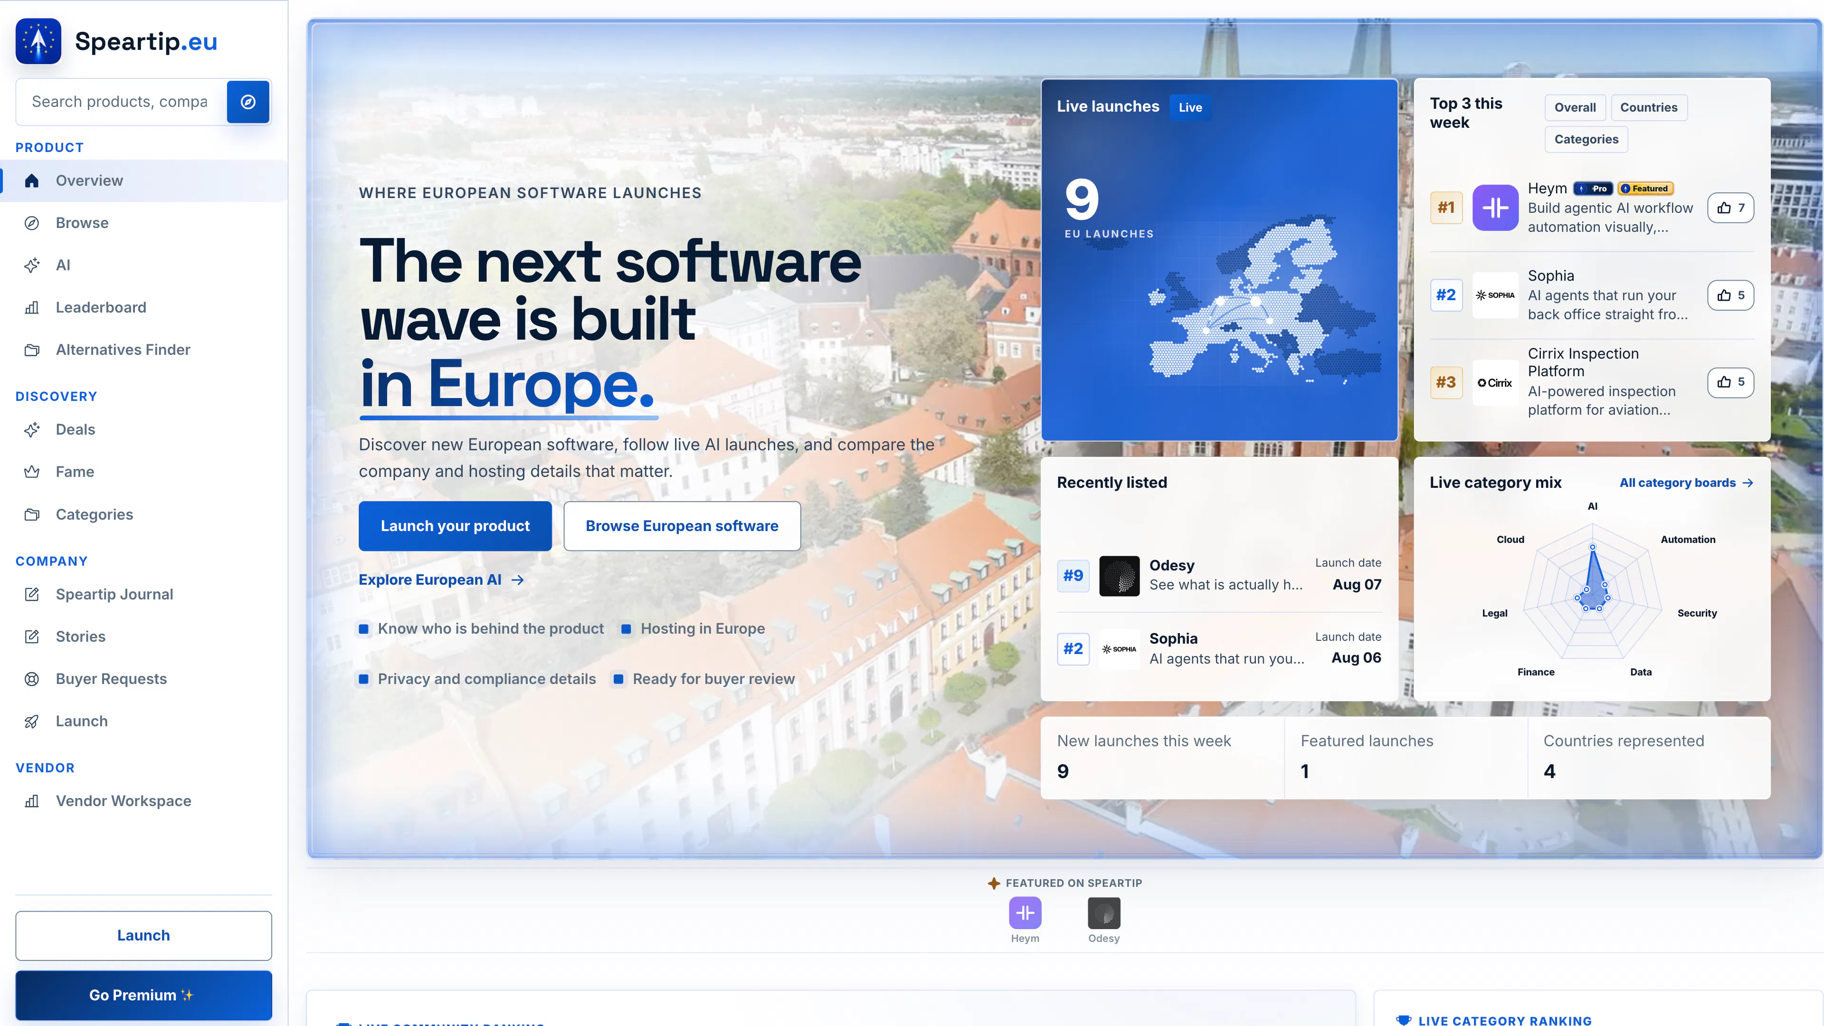1824x1026 pixels.
Task: Click the #1 rank badge for Heym
Action: 1446,208
